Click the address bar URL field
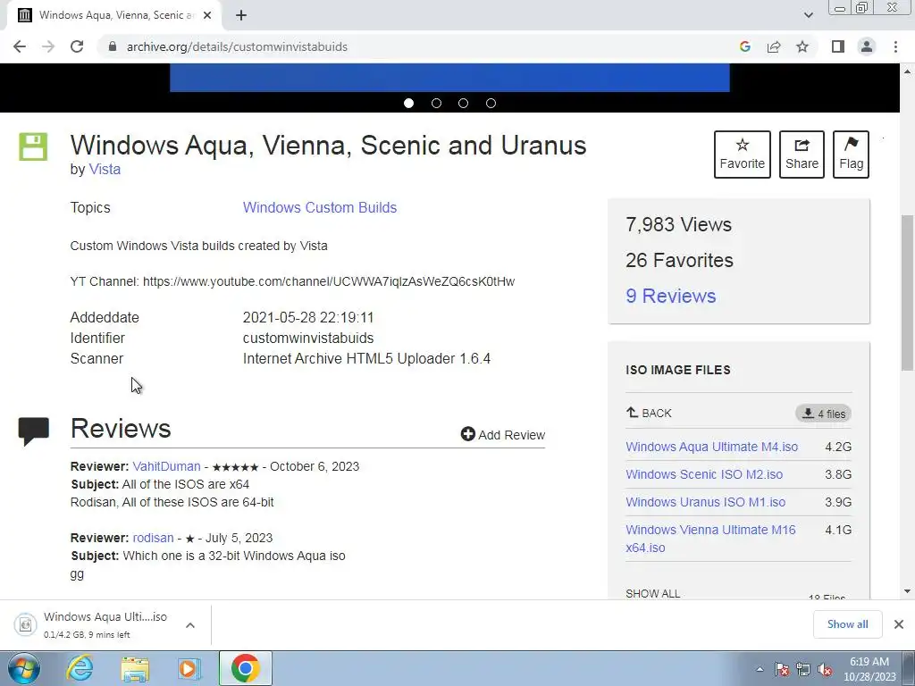Viewport: 915px width, 686px height. (420, 46)
